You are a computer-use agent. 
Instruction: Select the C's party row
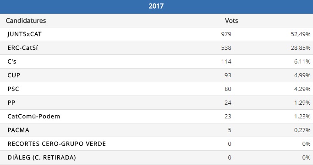coord(157,62)
